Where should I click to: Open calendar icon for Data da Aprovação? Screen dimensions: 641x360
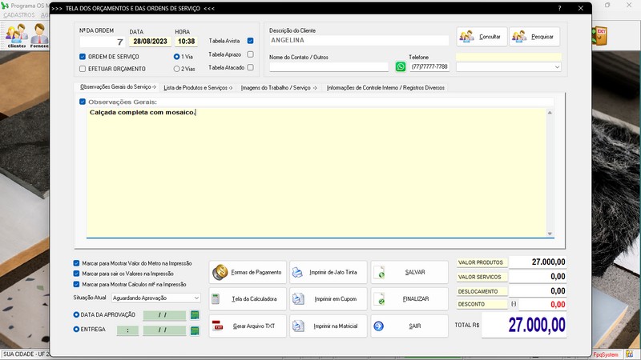pyautogui.click(x=194, y=315)
